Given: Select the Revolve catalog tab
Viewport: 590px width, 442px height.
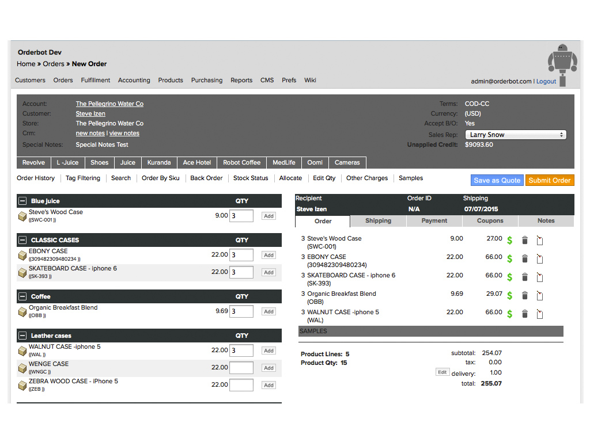Looking at the screenshot, I should point(33,163).
